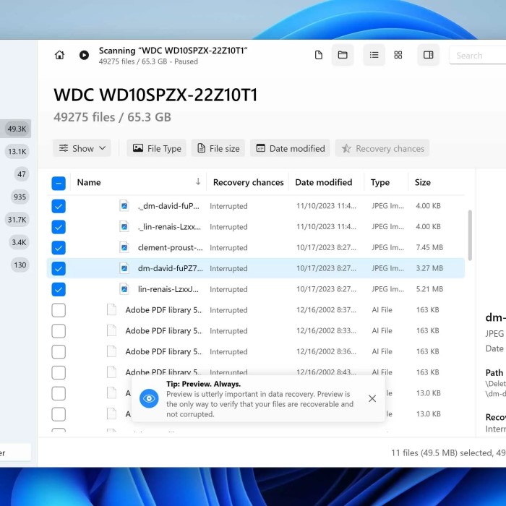The height and width of the screenshot is (506, 506).
Task: Click JPEG icon of clement-proust file
Action: pos(124,247)
